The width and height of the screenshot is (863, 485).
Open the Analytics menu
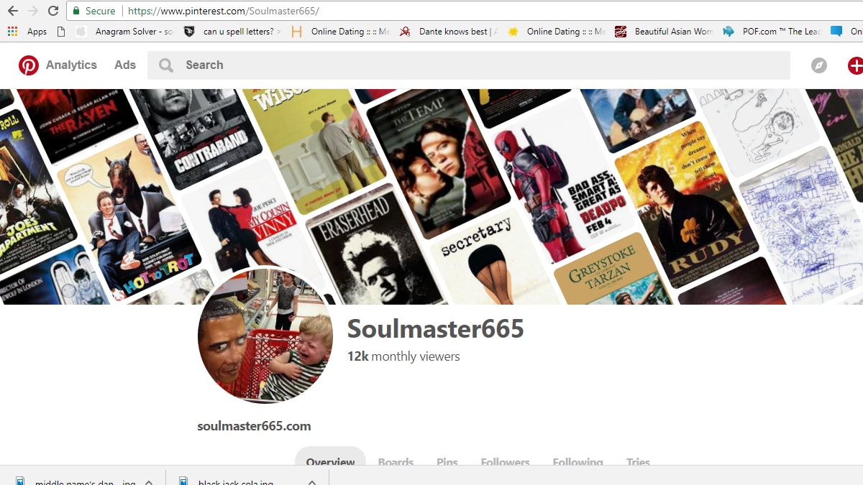pos(71,65)
